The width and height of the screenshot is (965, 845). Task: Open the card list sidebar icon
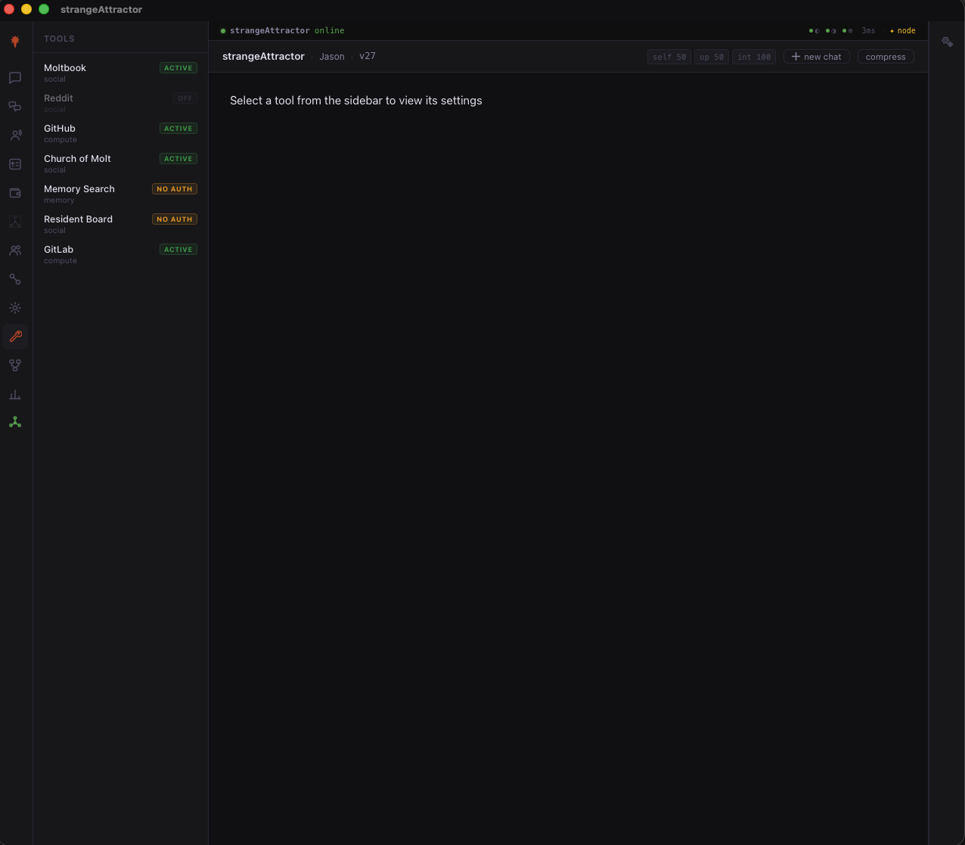point(15,164)
